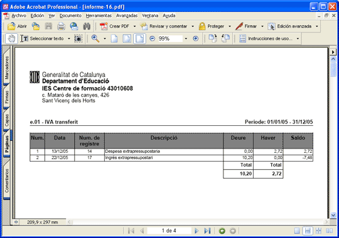Click Revisar y comentar button
The image size is (339, 238).
tap(164, 26)
